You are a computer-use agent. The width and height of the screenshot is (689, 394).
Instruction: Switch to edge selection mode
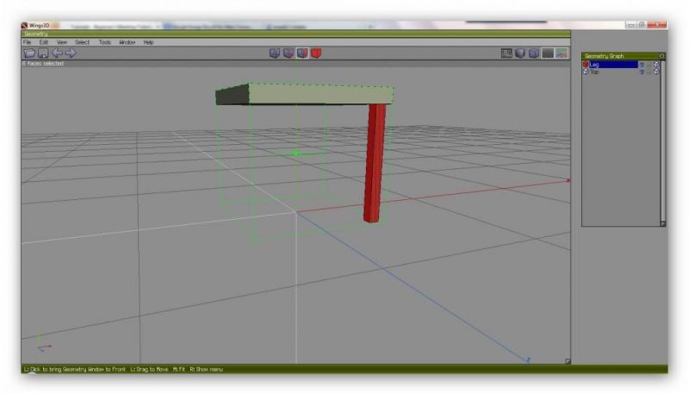289,53
